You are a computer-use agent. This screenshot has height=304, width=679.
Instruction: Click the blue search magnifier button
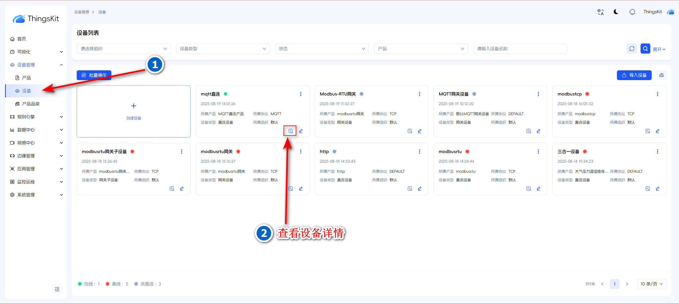pyautogui.click(x=645, y=49)
